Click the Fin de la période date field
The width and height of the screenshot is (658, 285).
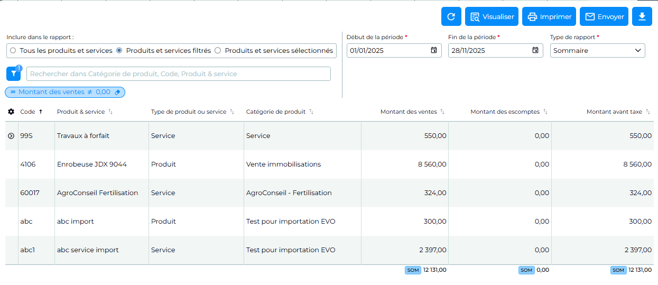[496, 50]
